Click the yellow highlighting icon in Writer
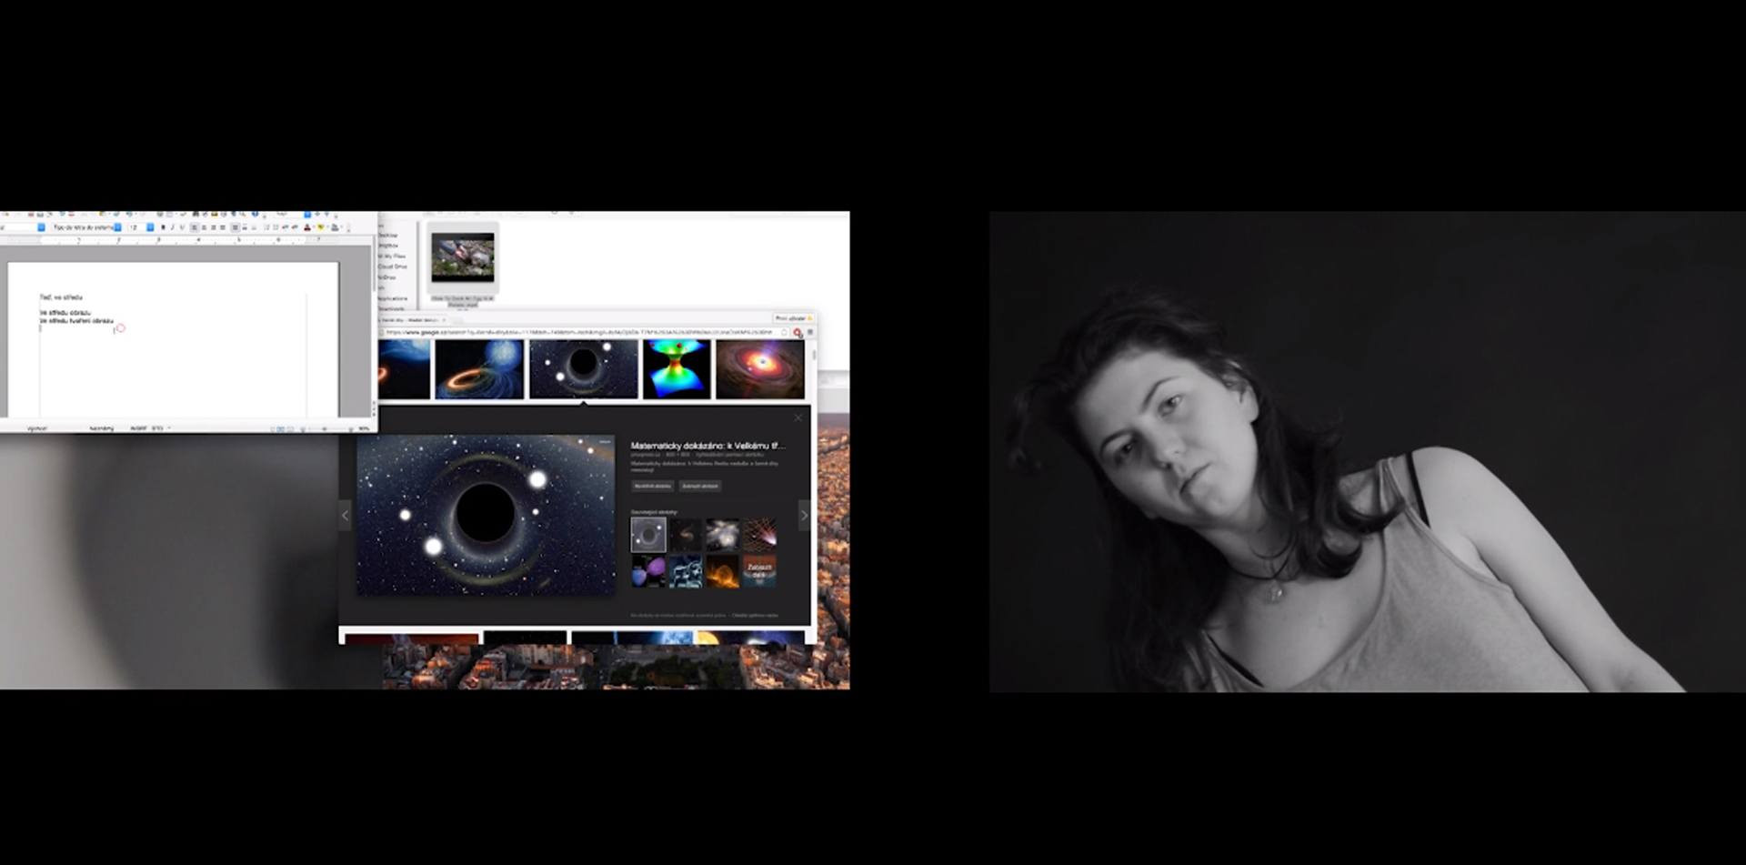1746x865 pixels. (321, 227)
